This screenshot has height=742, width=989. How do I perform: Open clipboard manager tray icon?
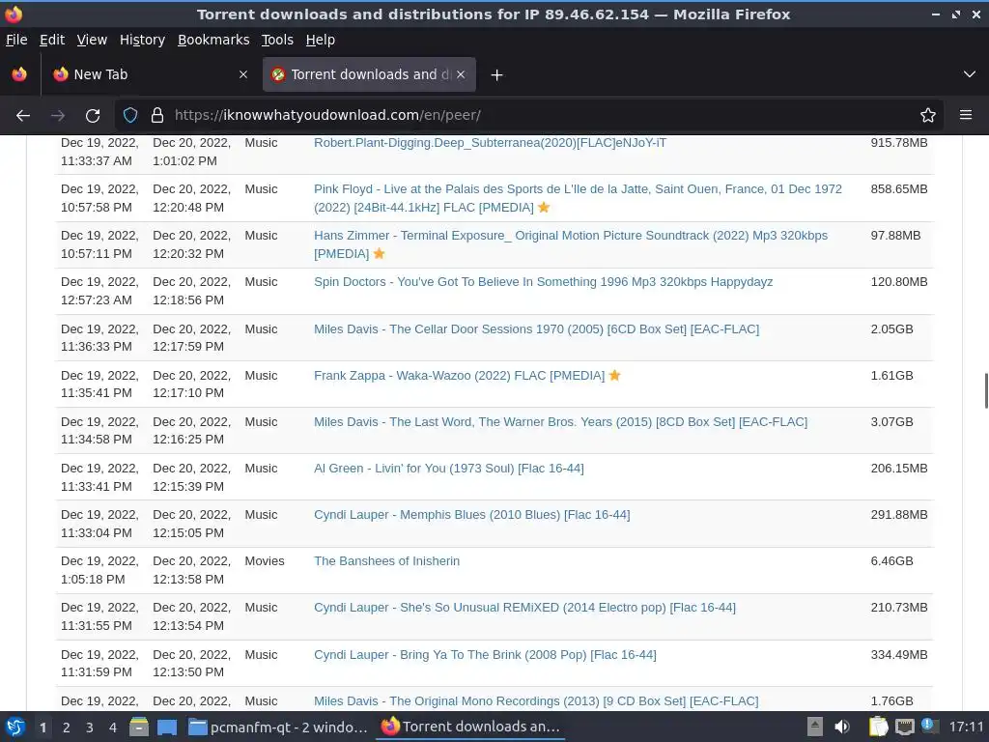pyautogui.click(x=878, y=727)
